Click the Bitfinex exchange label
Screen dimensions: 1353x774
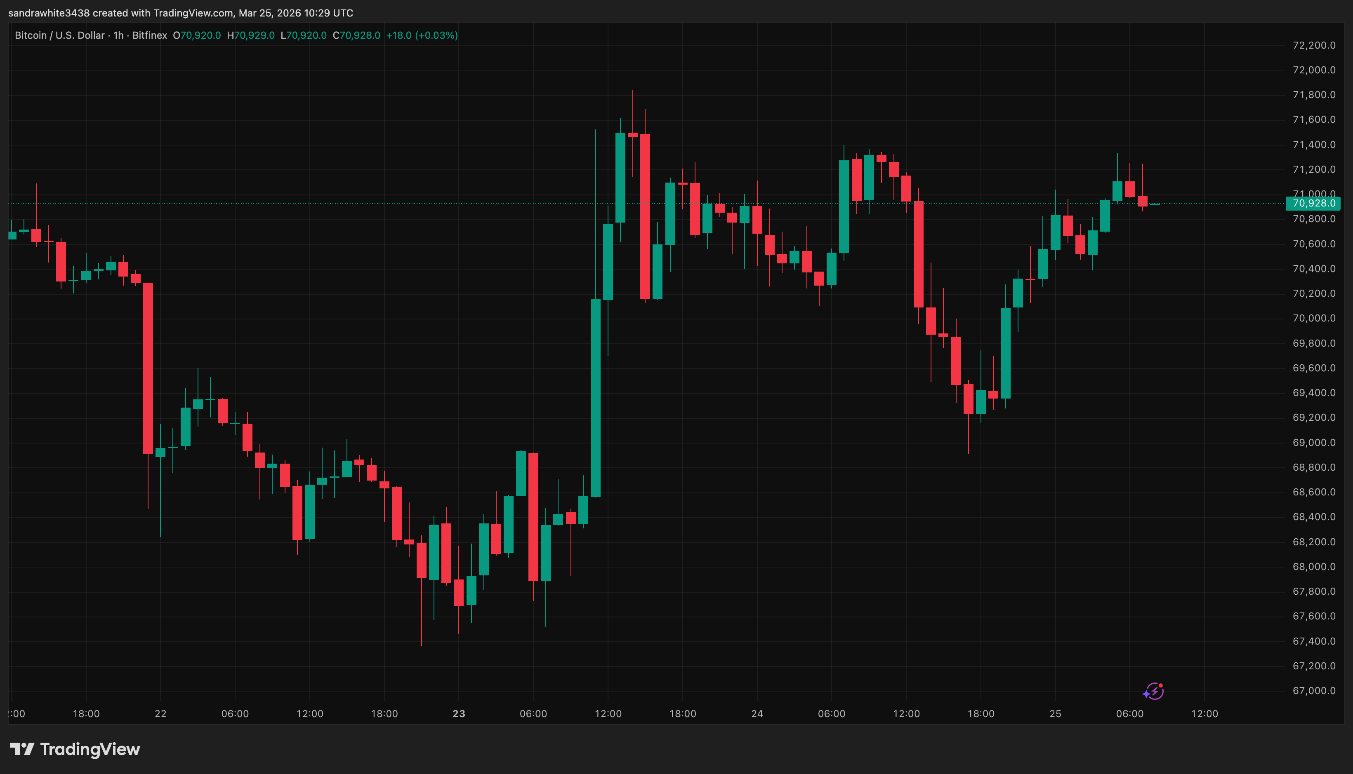(x=149, y=35)
